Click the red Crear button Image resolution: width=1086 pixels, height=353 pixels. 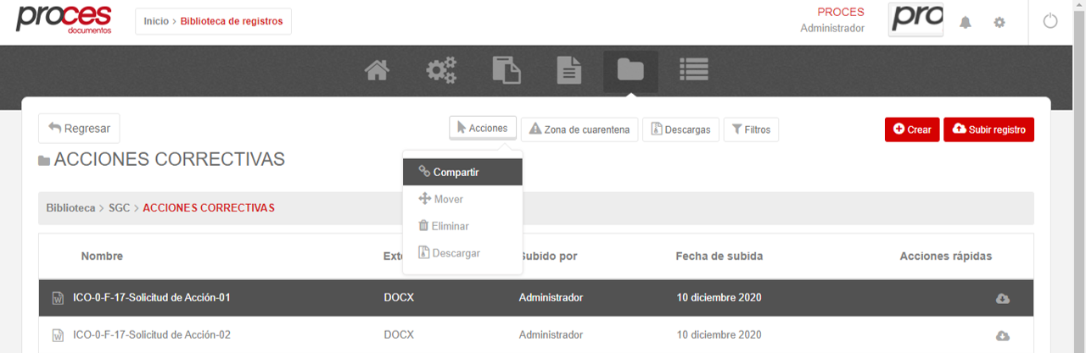(x=912, y=130)
